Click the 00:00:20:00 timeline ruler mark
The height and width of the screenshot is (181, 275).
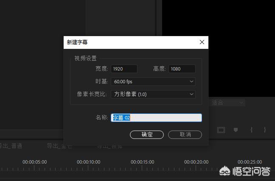tap(196, 162)
